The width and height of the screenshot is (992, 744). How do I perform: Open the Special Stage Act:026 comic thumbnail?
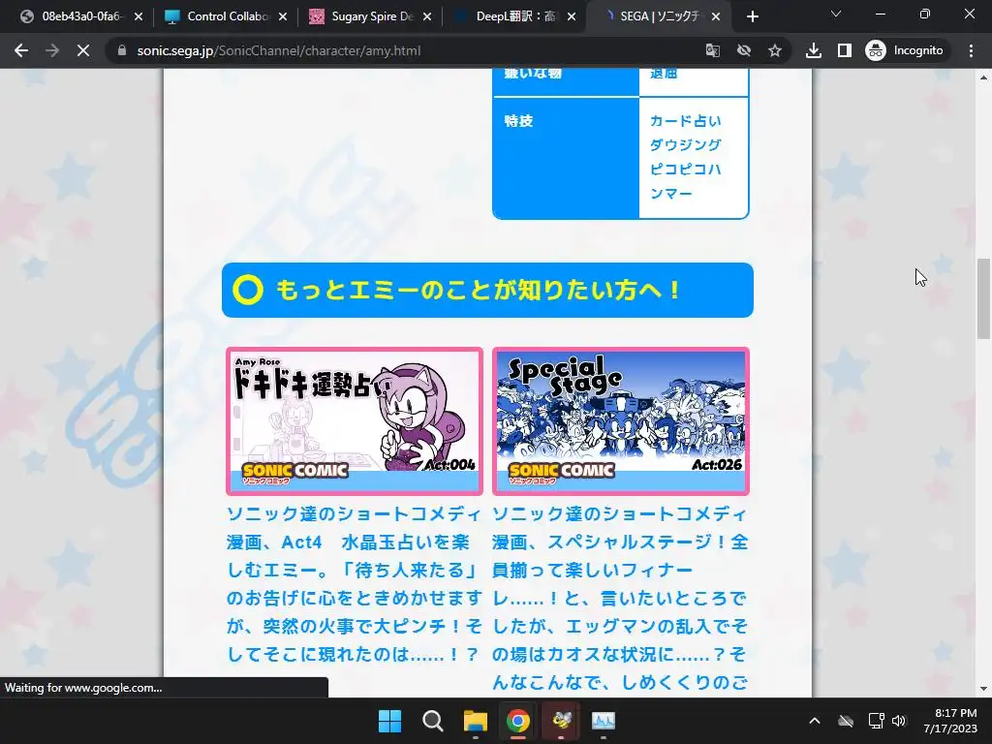pyautogui.click(x=621, y=420)
